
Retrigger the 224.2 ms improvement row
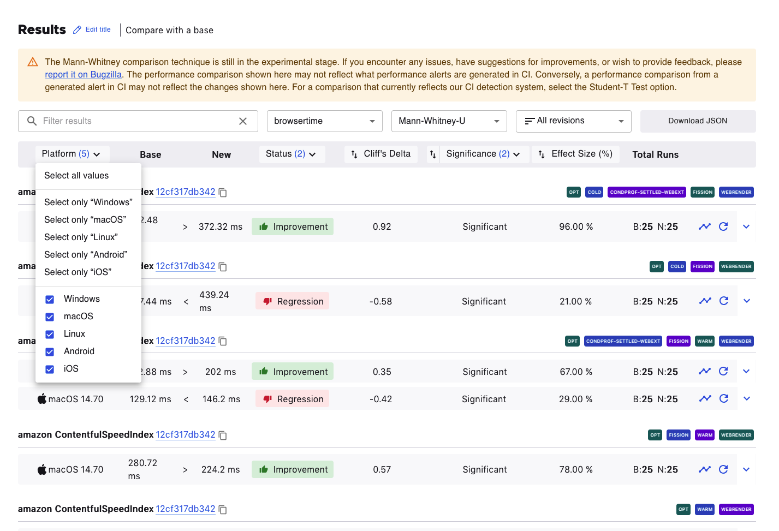tap(724, 469)
